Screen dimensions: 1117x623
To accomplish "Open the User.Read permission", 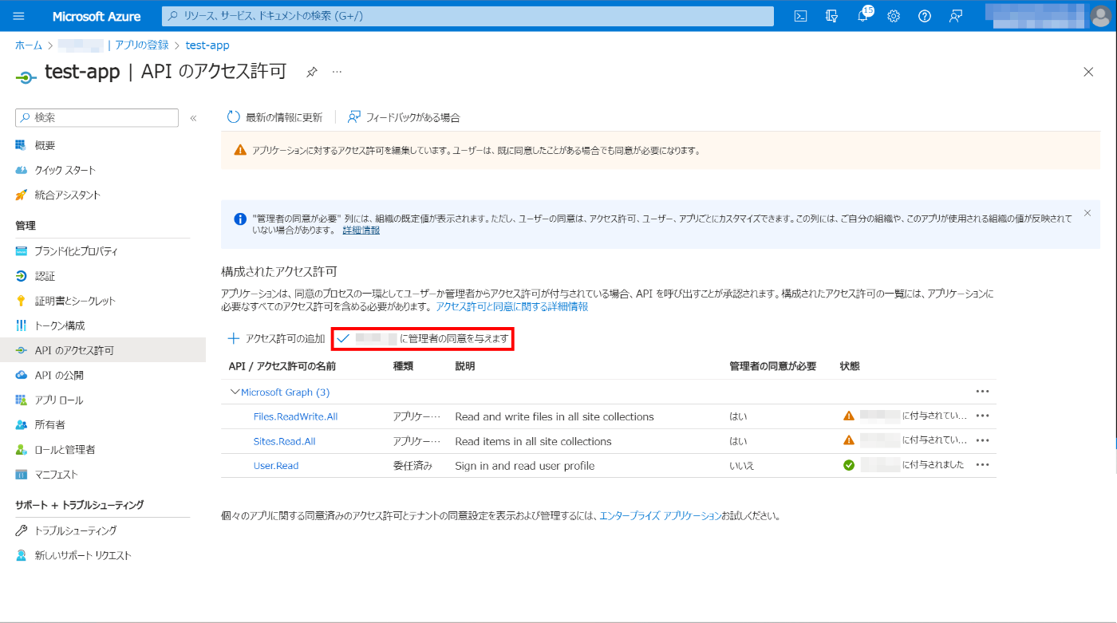I will pyautogui.click(x=275, y=465).
